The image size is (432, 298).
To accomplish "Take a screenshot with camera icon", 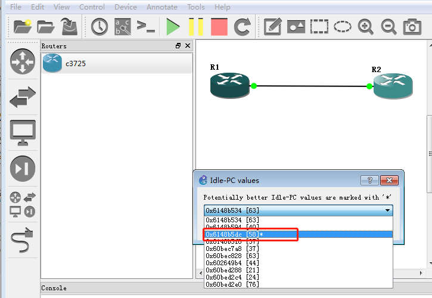I will tap(412, 27).
